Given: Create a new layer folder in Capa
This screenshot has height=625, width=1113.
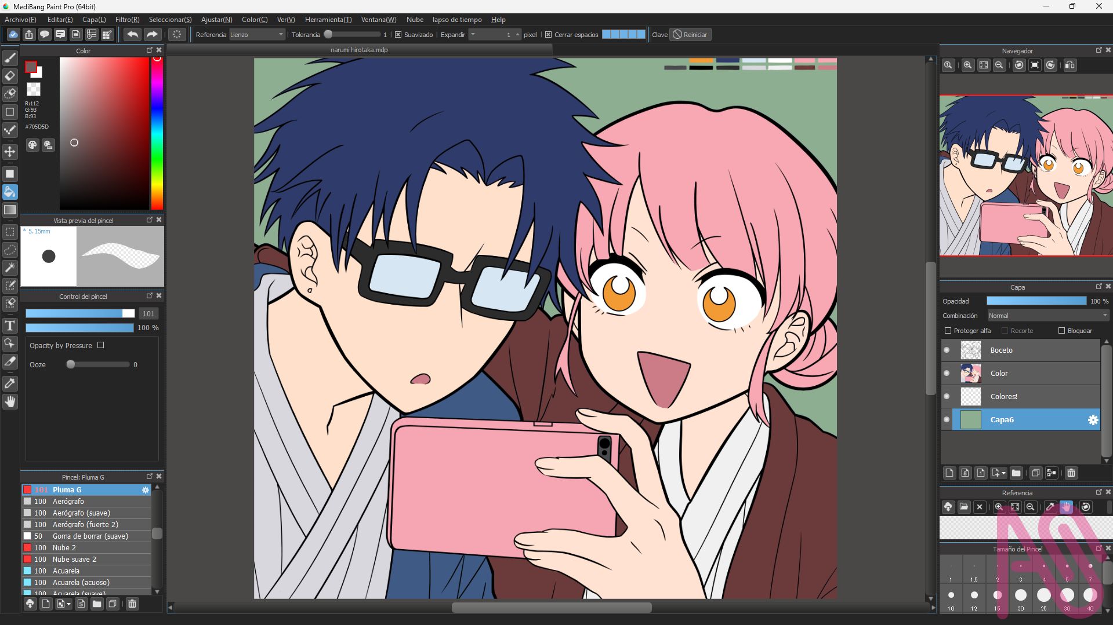Looking at the screenshot, I should tap(1016, 473).
